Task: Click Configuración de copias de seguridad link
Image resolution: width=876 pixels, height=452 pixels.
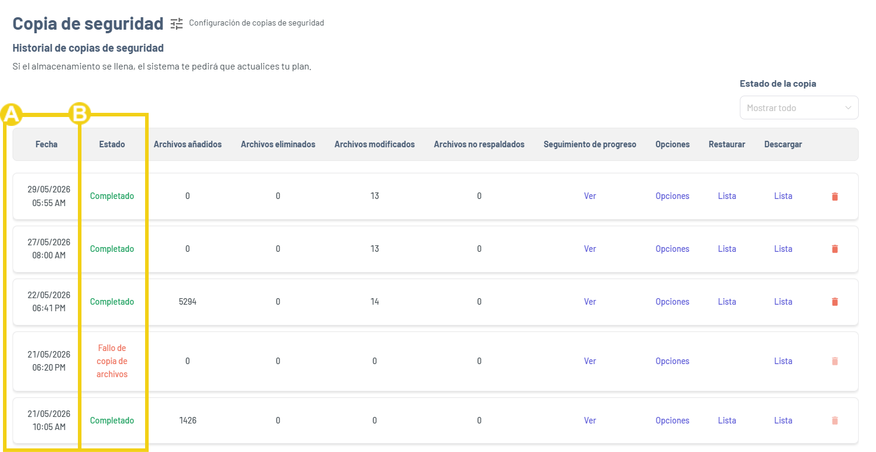Action: point(256,23)
